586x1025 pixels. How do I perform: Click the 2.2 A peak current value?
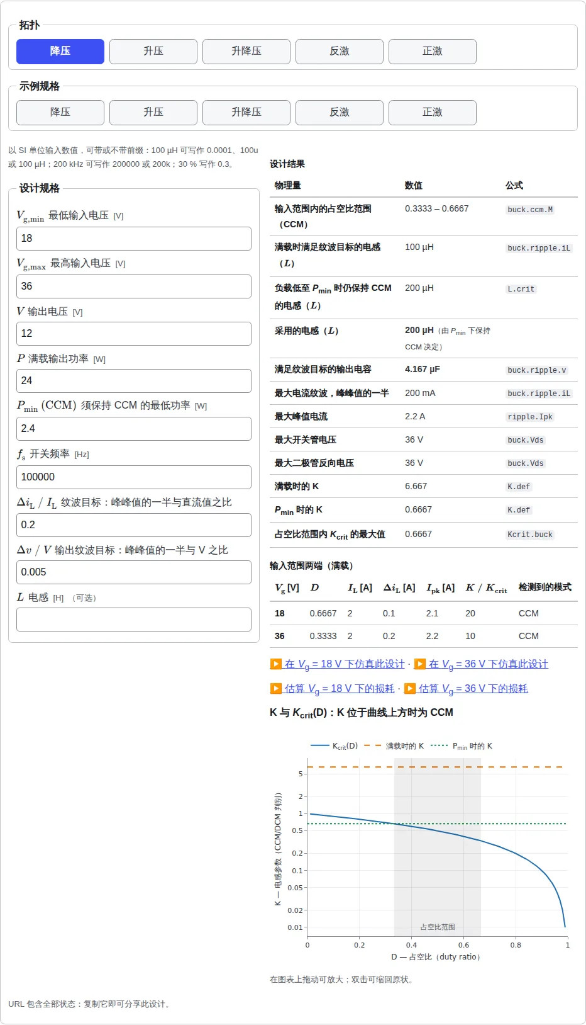[415, 417]
